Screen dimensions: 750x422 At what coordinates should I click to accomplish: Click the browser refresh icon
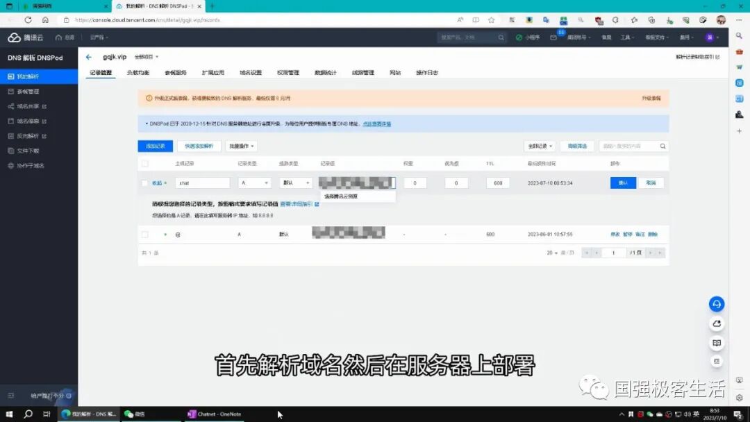(28, 20)
